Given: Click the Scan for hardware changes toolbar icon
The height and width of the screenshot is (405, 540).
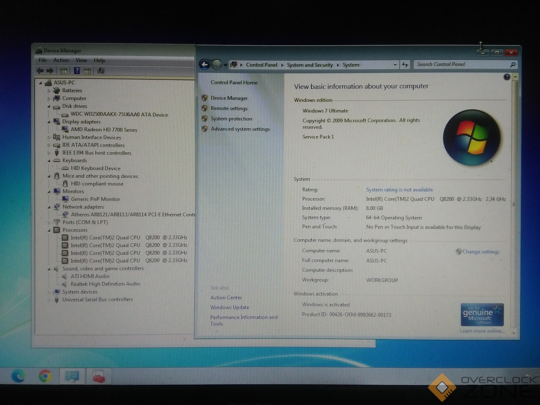Looking at the screenshot, I should point(101,71).
